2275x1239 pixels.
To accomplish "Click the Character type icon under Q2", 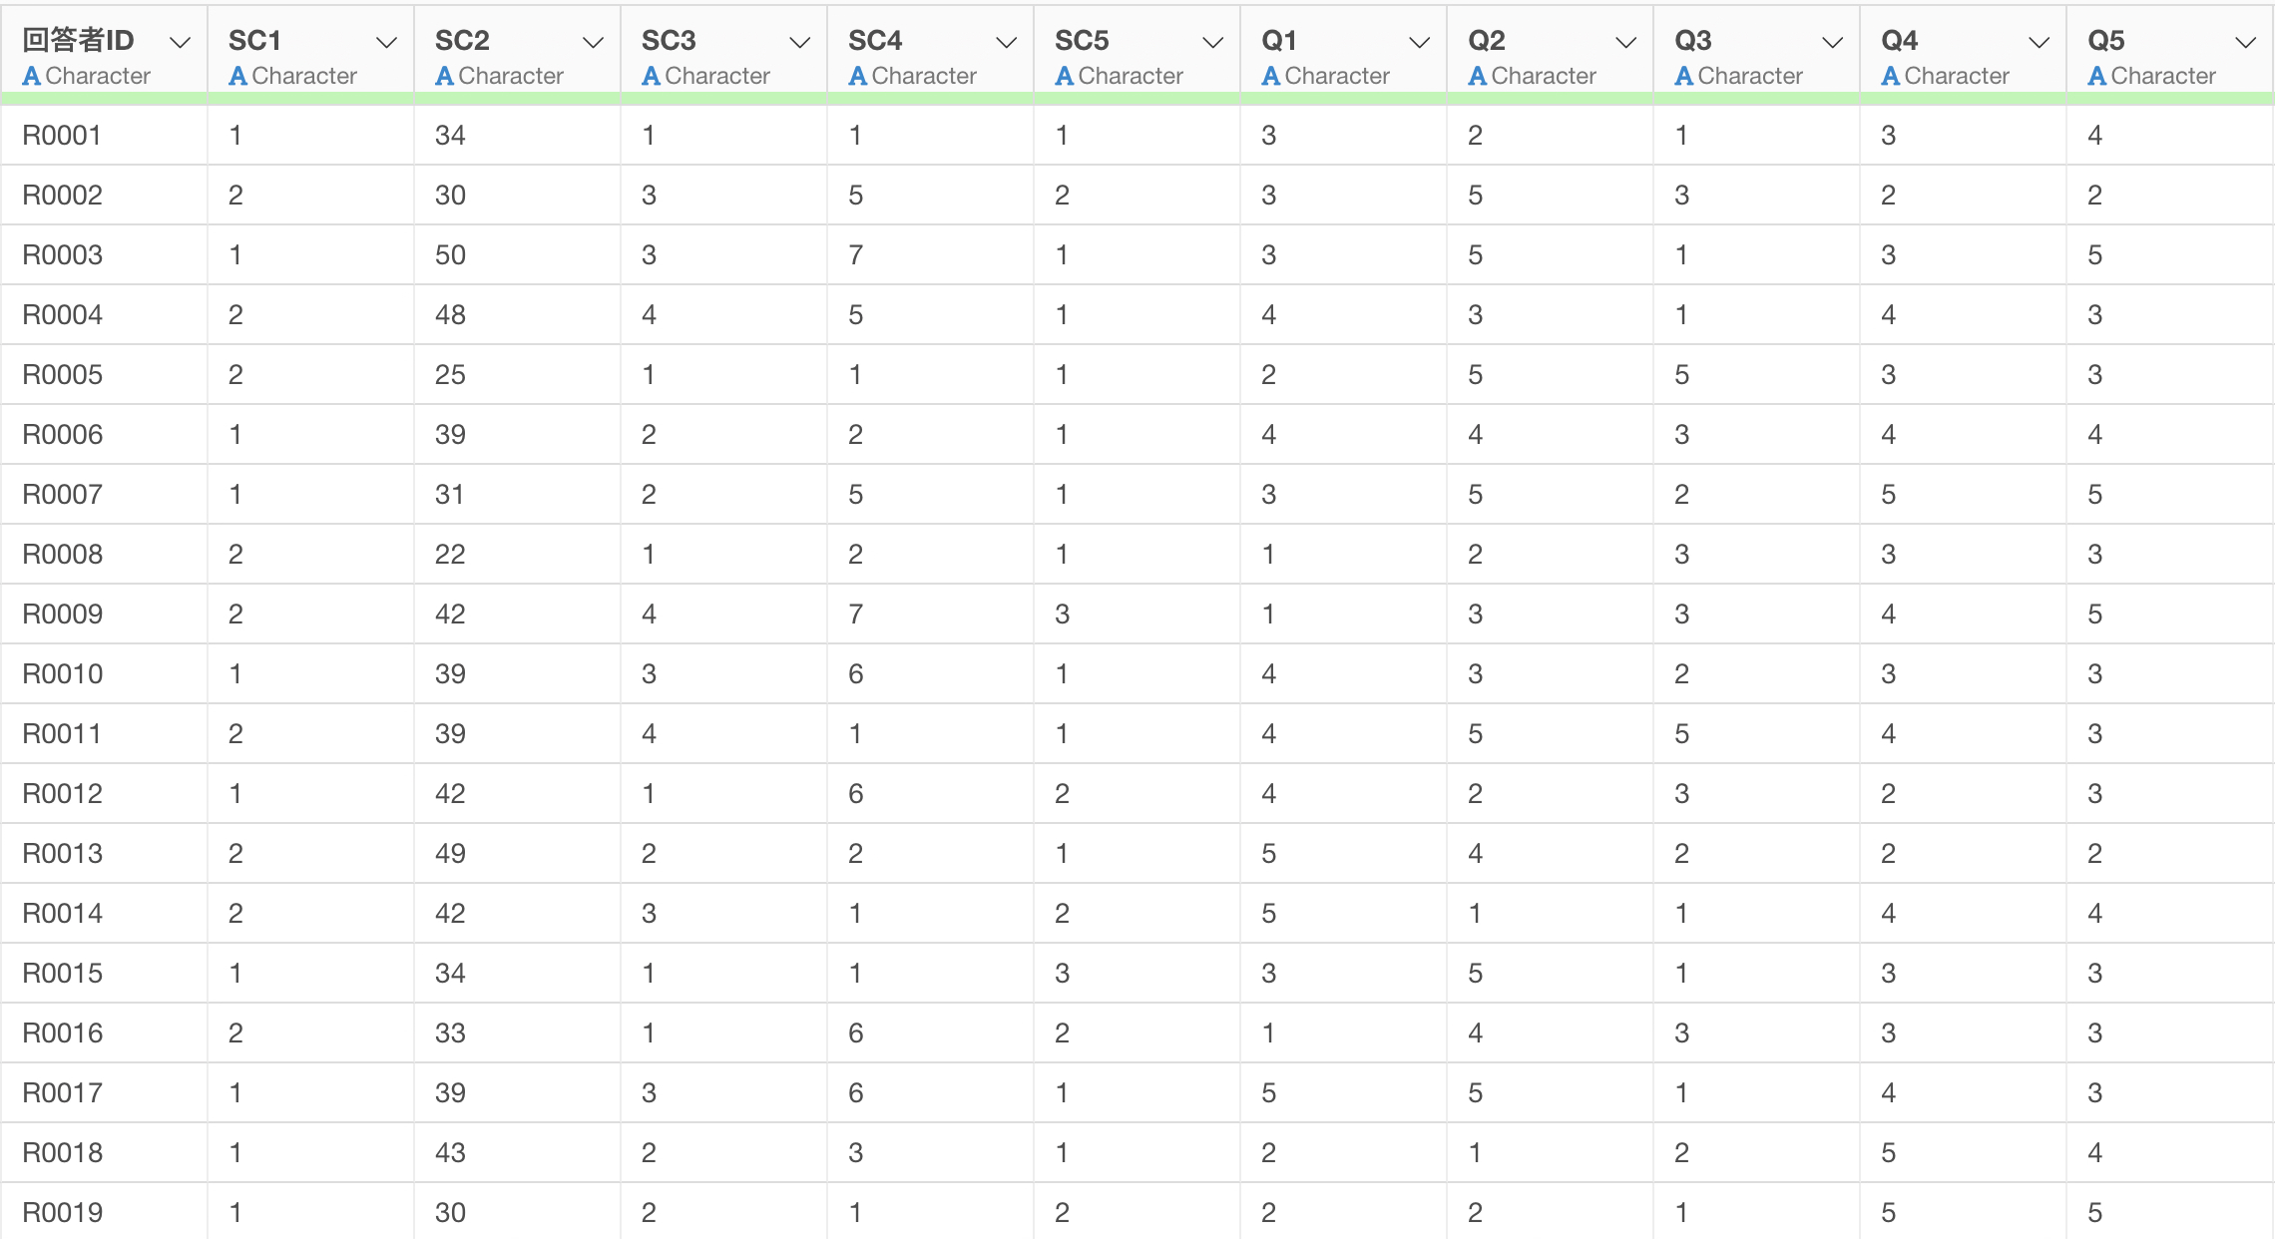I will [x=1477, y=76].
